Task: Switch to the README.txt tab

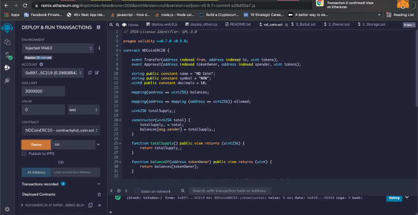Action: (238, 25)
